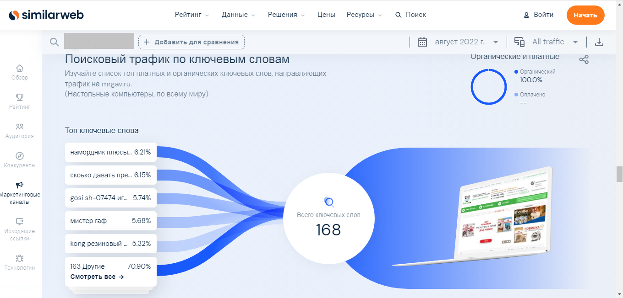Expand the Данные navigation menu

click(238, 15)
